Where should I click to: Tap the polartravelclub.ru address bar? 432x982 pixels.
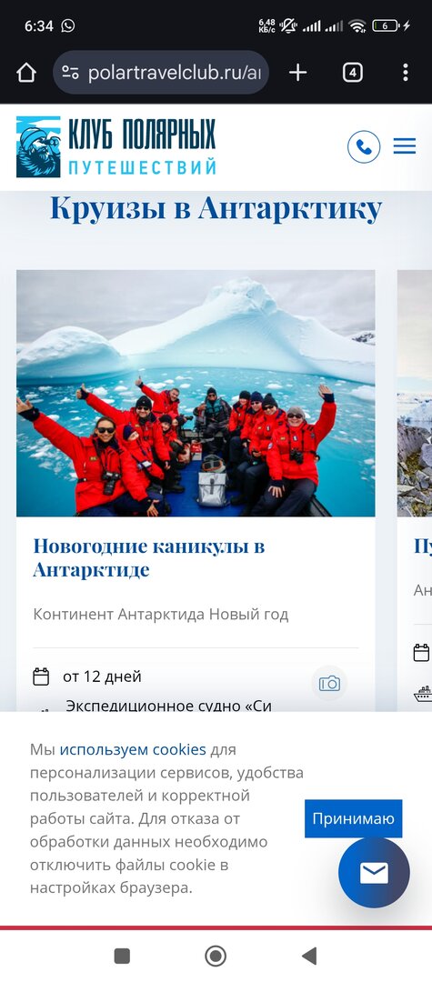[x=161, y=73]
